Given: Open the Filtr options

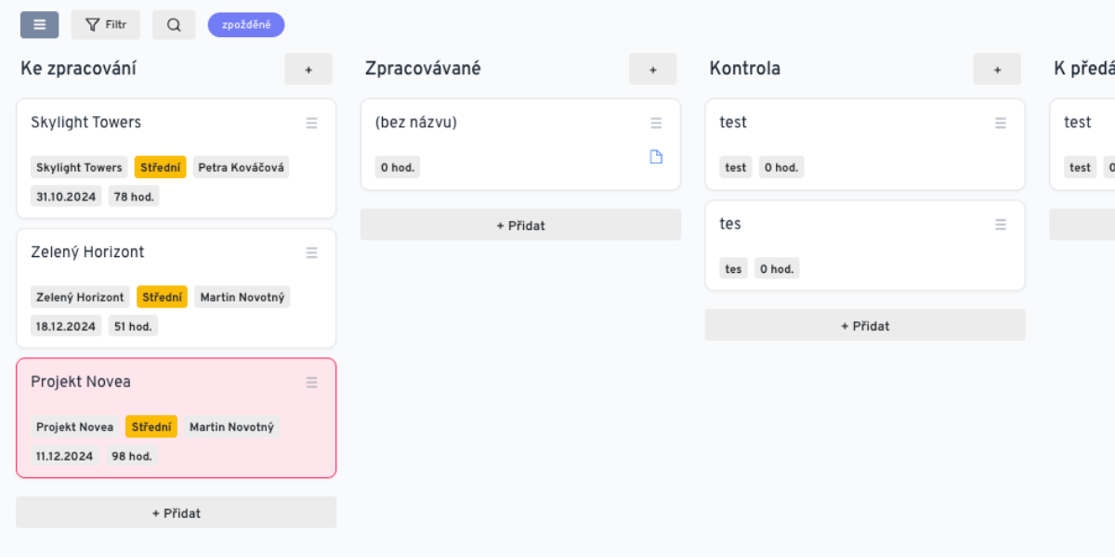Looking at the screenshot, I should (105, 24).
